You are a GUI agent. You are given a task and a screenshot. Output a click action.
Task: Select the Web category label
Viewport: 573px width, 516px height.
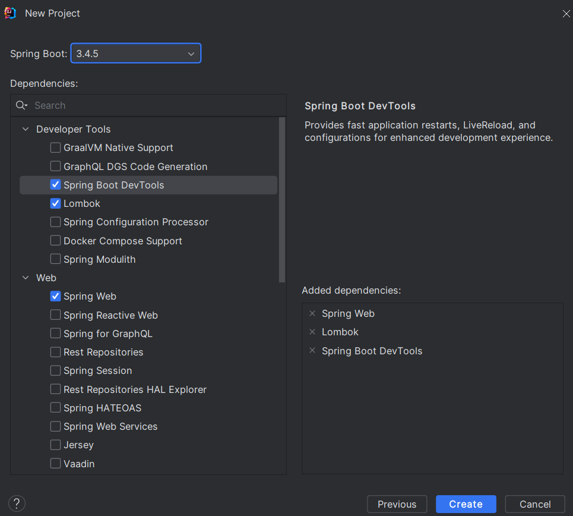46,278
